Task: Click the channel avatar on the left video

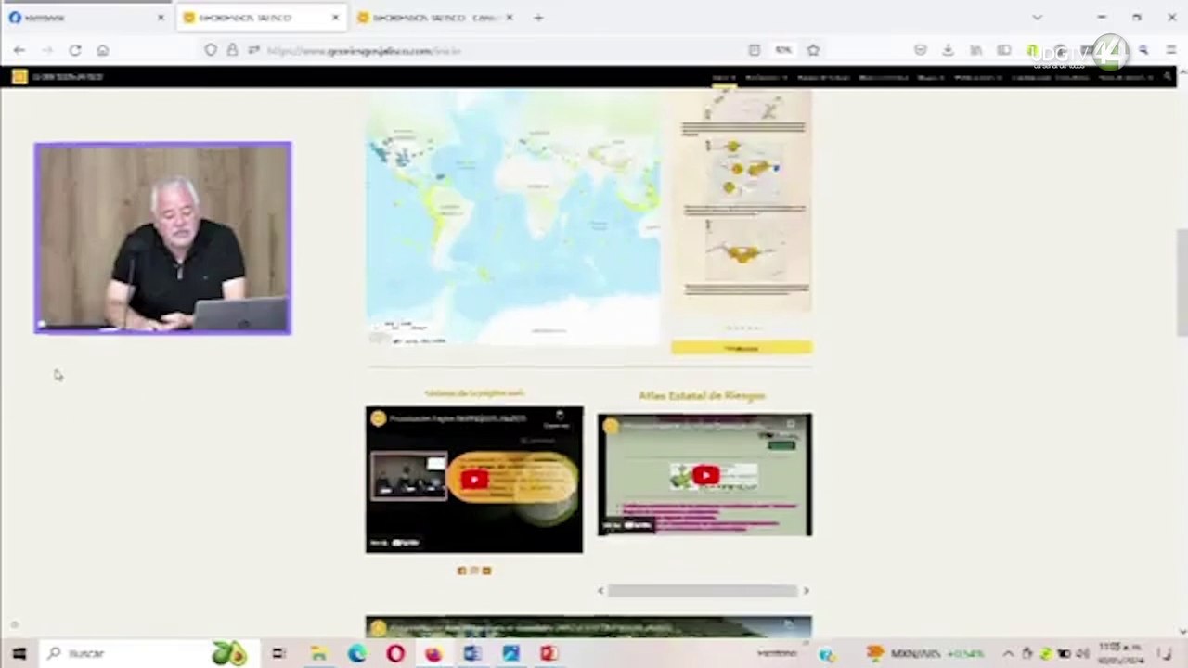Action: tap(378, 418)
